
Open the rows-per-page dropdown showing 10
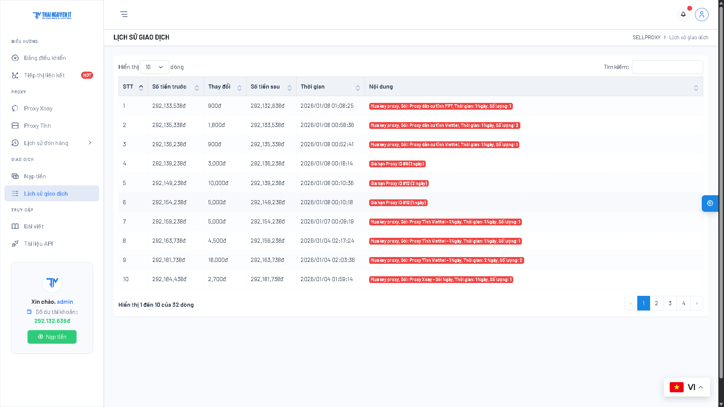(x=154, y=67)
